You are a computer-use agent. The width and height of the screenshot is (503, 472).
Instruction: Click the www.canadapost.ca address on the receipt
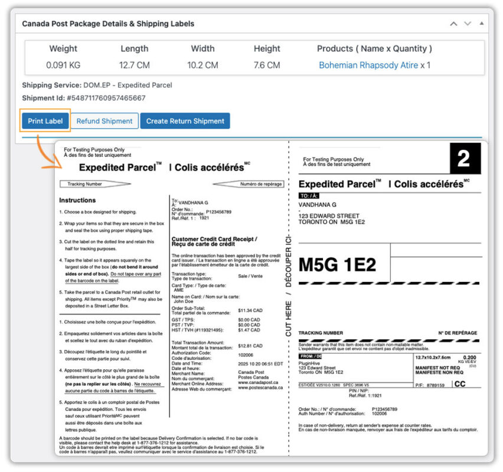click(258, 382)
